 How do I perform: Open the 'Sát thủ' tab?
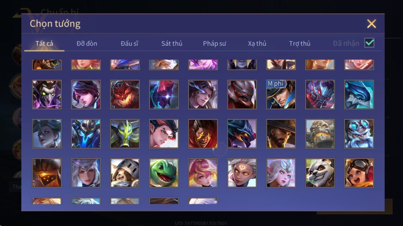(172, 43)
